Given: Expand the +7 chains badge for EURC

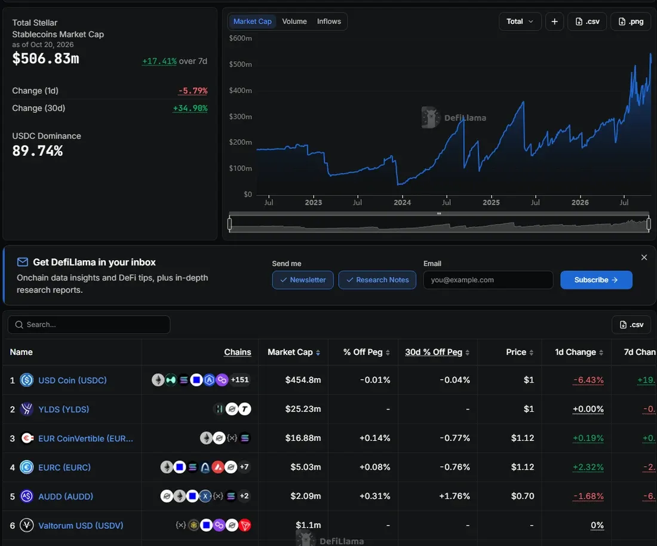Looking at the screenshot, I should tap(244, 467).
